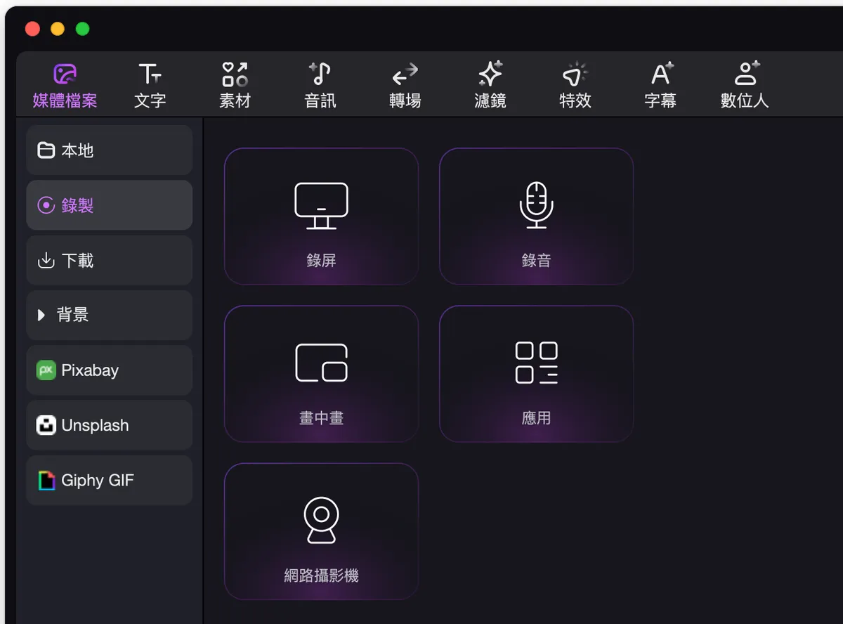Select 本地 local folder in sidebar
This screenshot has width=843, height=624.
(x=110, y=150)
